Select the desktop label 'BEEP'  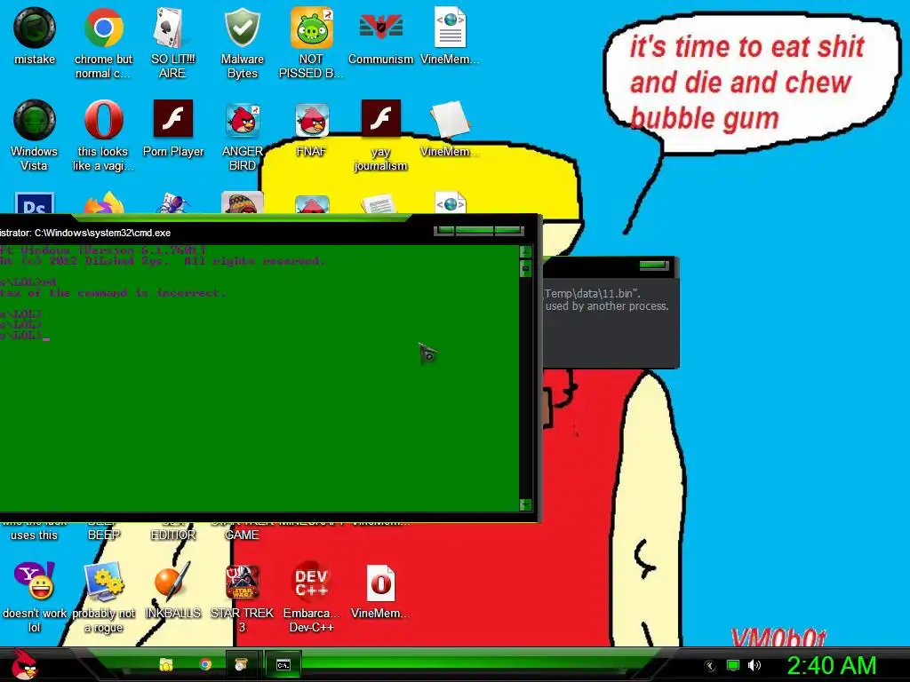(104, 535)
